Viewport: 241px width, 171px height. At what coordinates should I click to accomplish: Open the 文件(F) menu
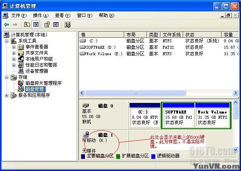pos(19,16)
